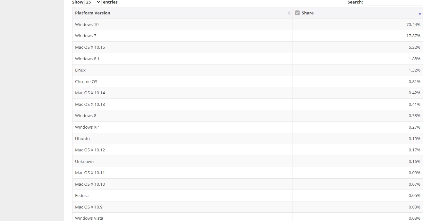The width and height of the screenshot is (431, 221).
Task: Select the Linux row label
Action: point(80,70)
